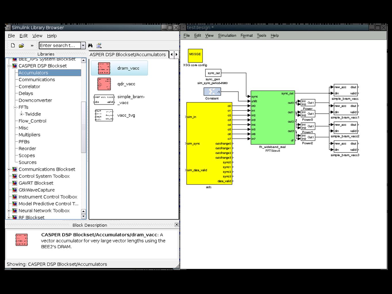392x294 pixels.
Task: Collapse the CASPER DSP Blockset tree node
Action: (9, 66)
